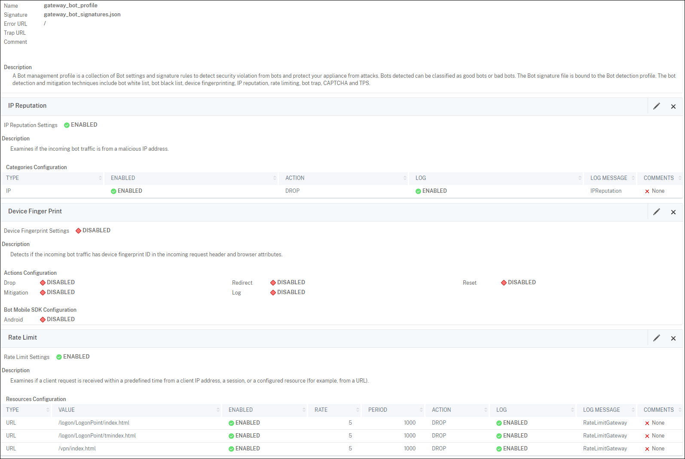Click the Android DISABLED status indicator
This screenshot has width=685, height=459.
pyautogui.click(x=57, y=319)
